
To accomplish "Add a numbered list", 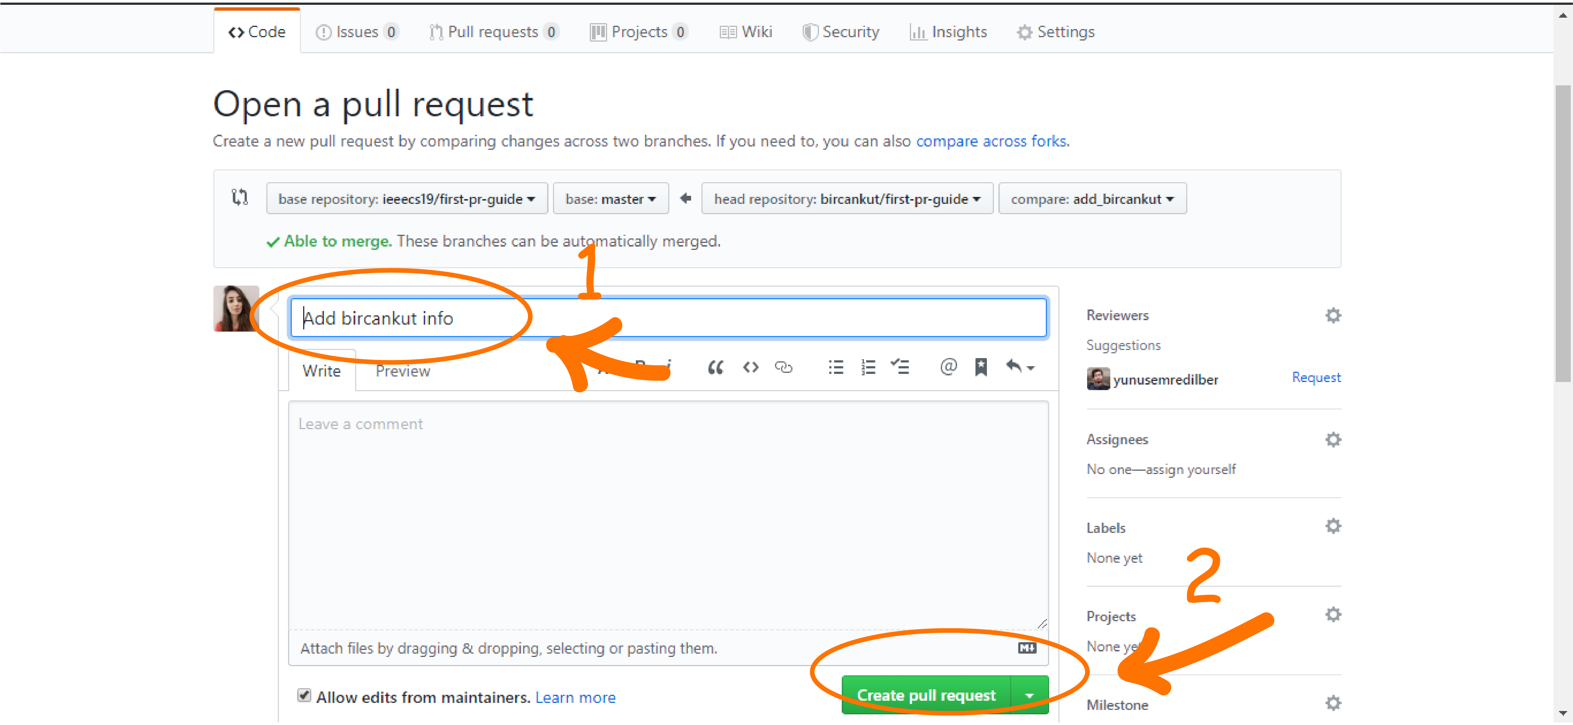I will click(x=868, y=367).
